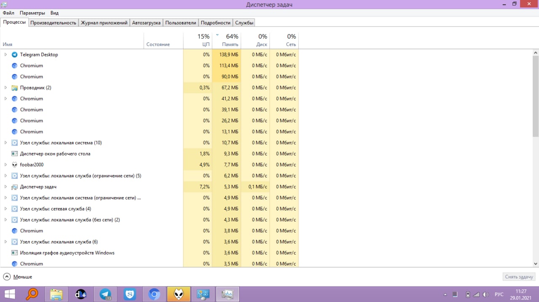Expand Узел службы: сетевая служба (4)
This screenshot has width=539, height=302.
[5, 209]
